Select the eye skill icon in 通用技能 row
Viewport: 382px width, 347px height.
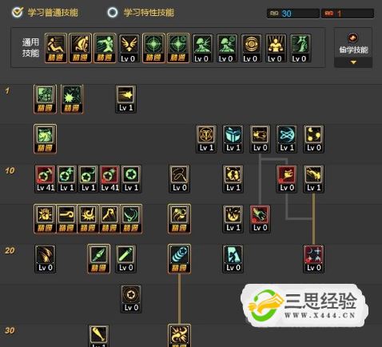point(251,48)
